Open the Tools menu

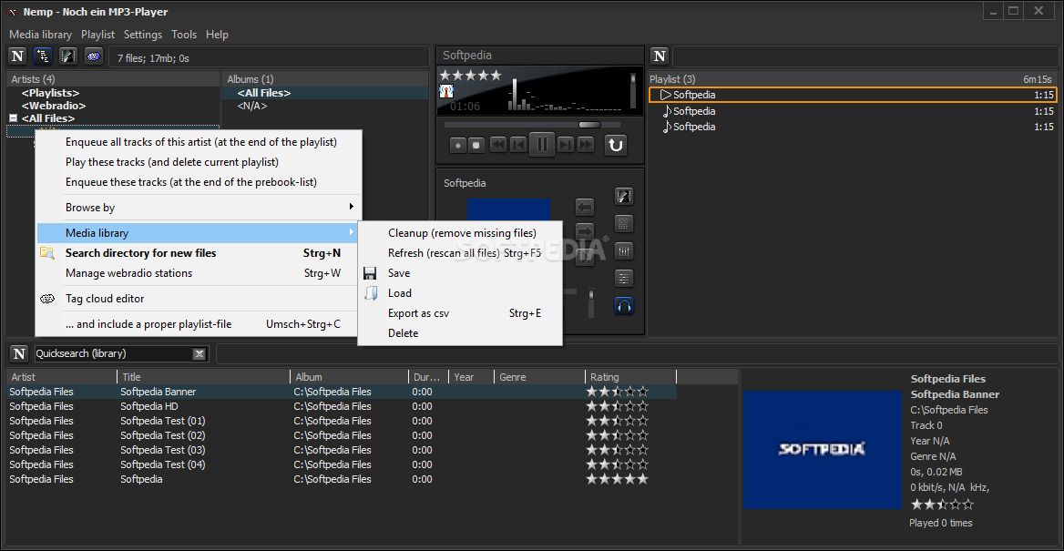click(184, 35)
